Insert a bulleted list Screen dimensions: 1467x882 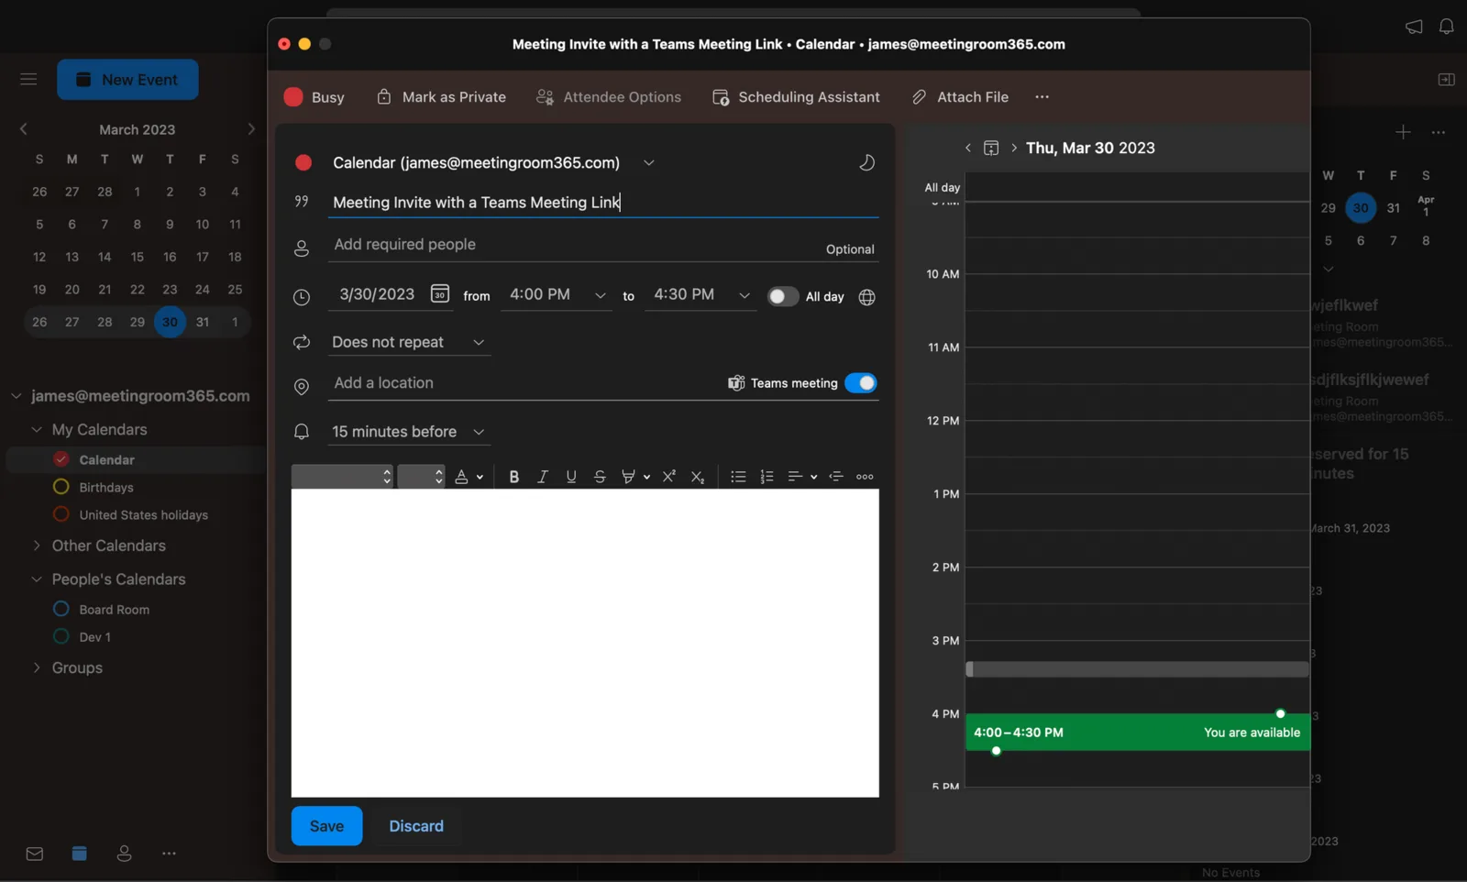(x=738, y=477)
